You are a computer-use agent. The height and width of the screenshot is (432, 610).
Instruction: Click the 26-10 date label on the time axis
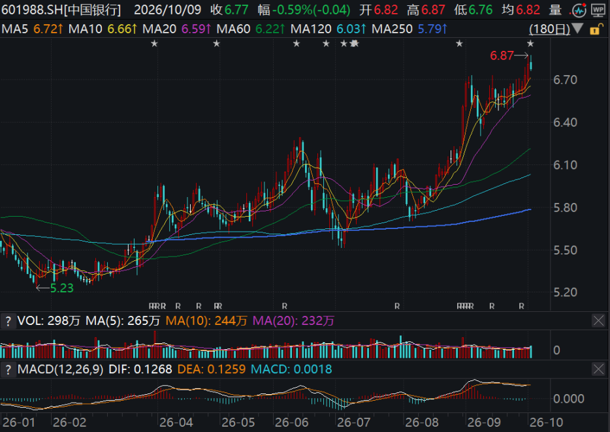click(546, 423)
